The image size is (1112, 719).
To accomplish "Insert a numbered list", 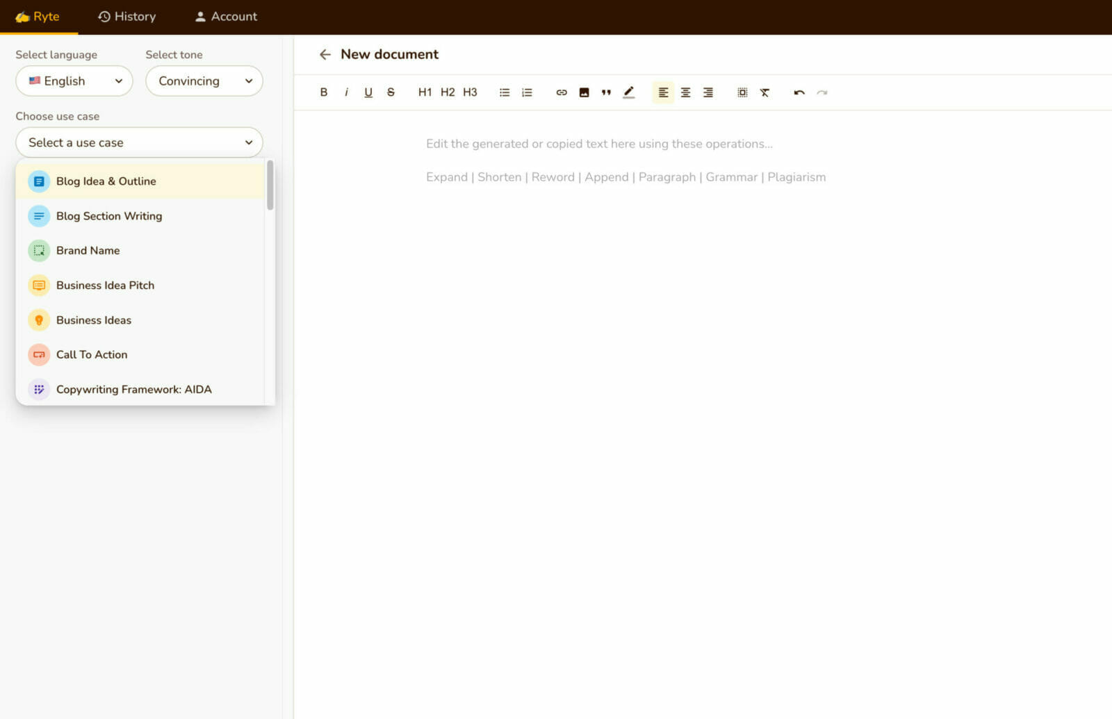I will (527, 92).
